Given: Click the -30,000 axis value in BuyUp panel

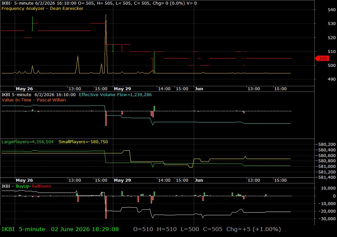Looking at the screenshot, I should click(x=327, y=219).
